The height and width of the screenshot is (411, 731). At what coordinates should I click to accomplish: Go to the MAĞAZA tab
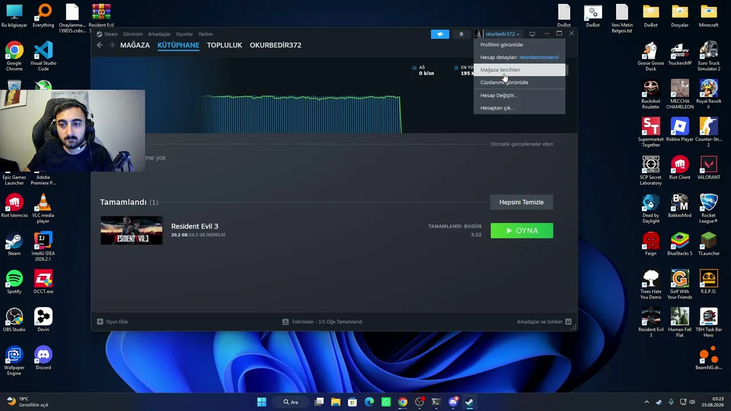135,45
